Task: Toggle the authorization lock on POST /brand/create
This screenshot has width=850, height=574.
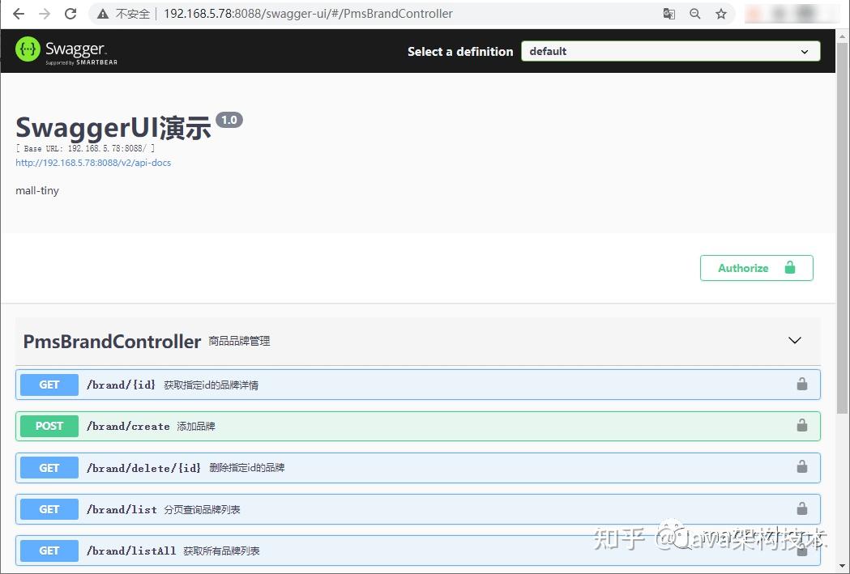Action: coord(801,425)
